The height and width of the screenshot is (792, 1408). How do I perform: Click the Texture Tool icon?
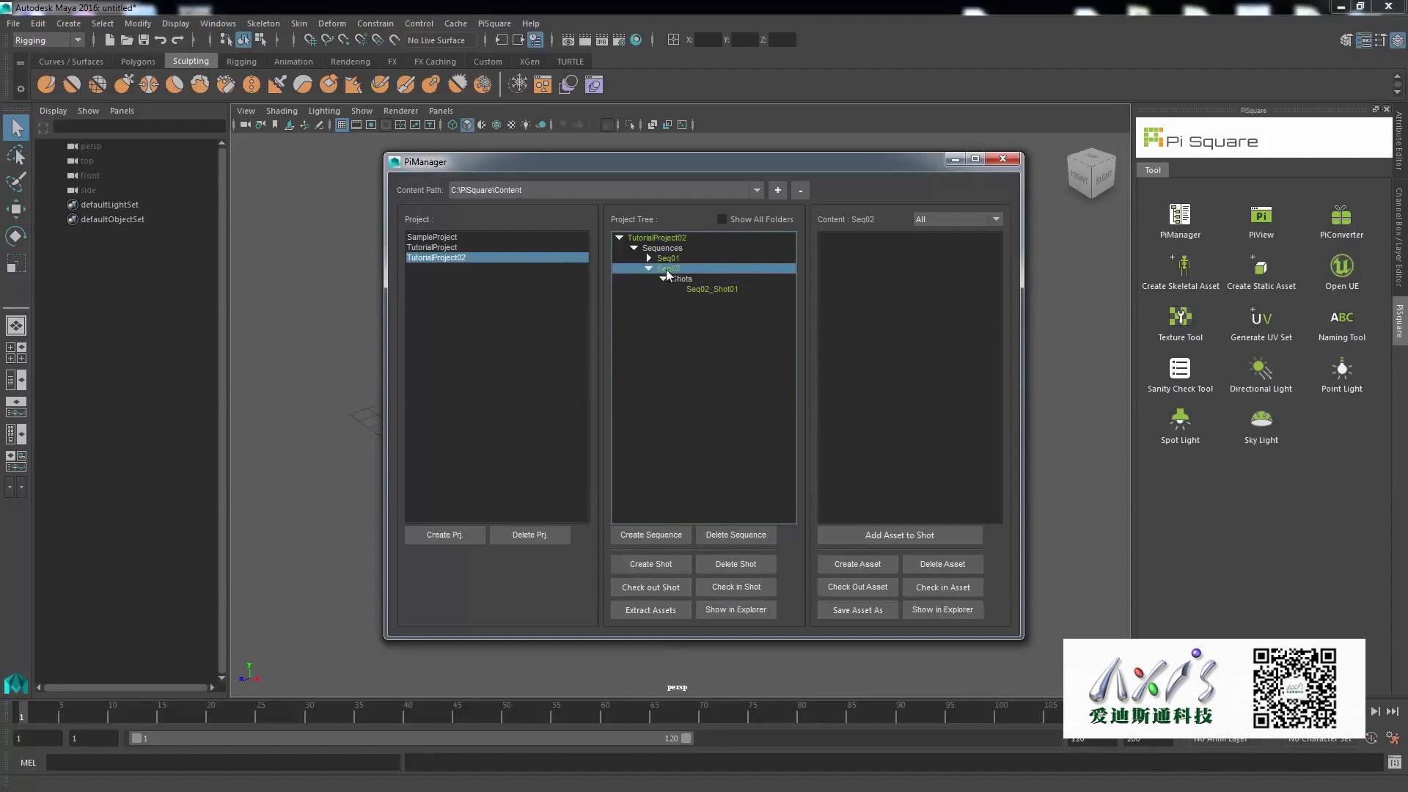pyautogui.click(x=1180, y=318)
